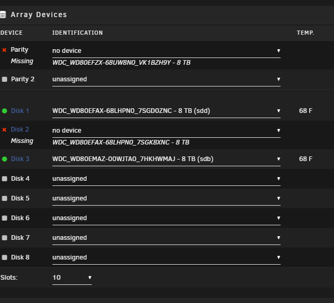Open the Disk 2 no device dropdown

click(x=166, y=131)
